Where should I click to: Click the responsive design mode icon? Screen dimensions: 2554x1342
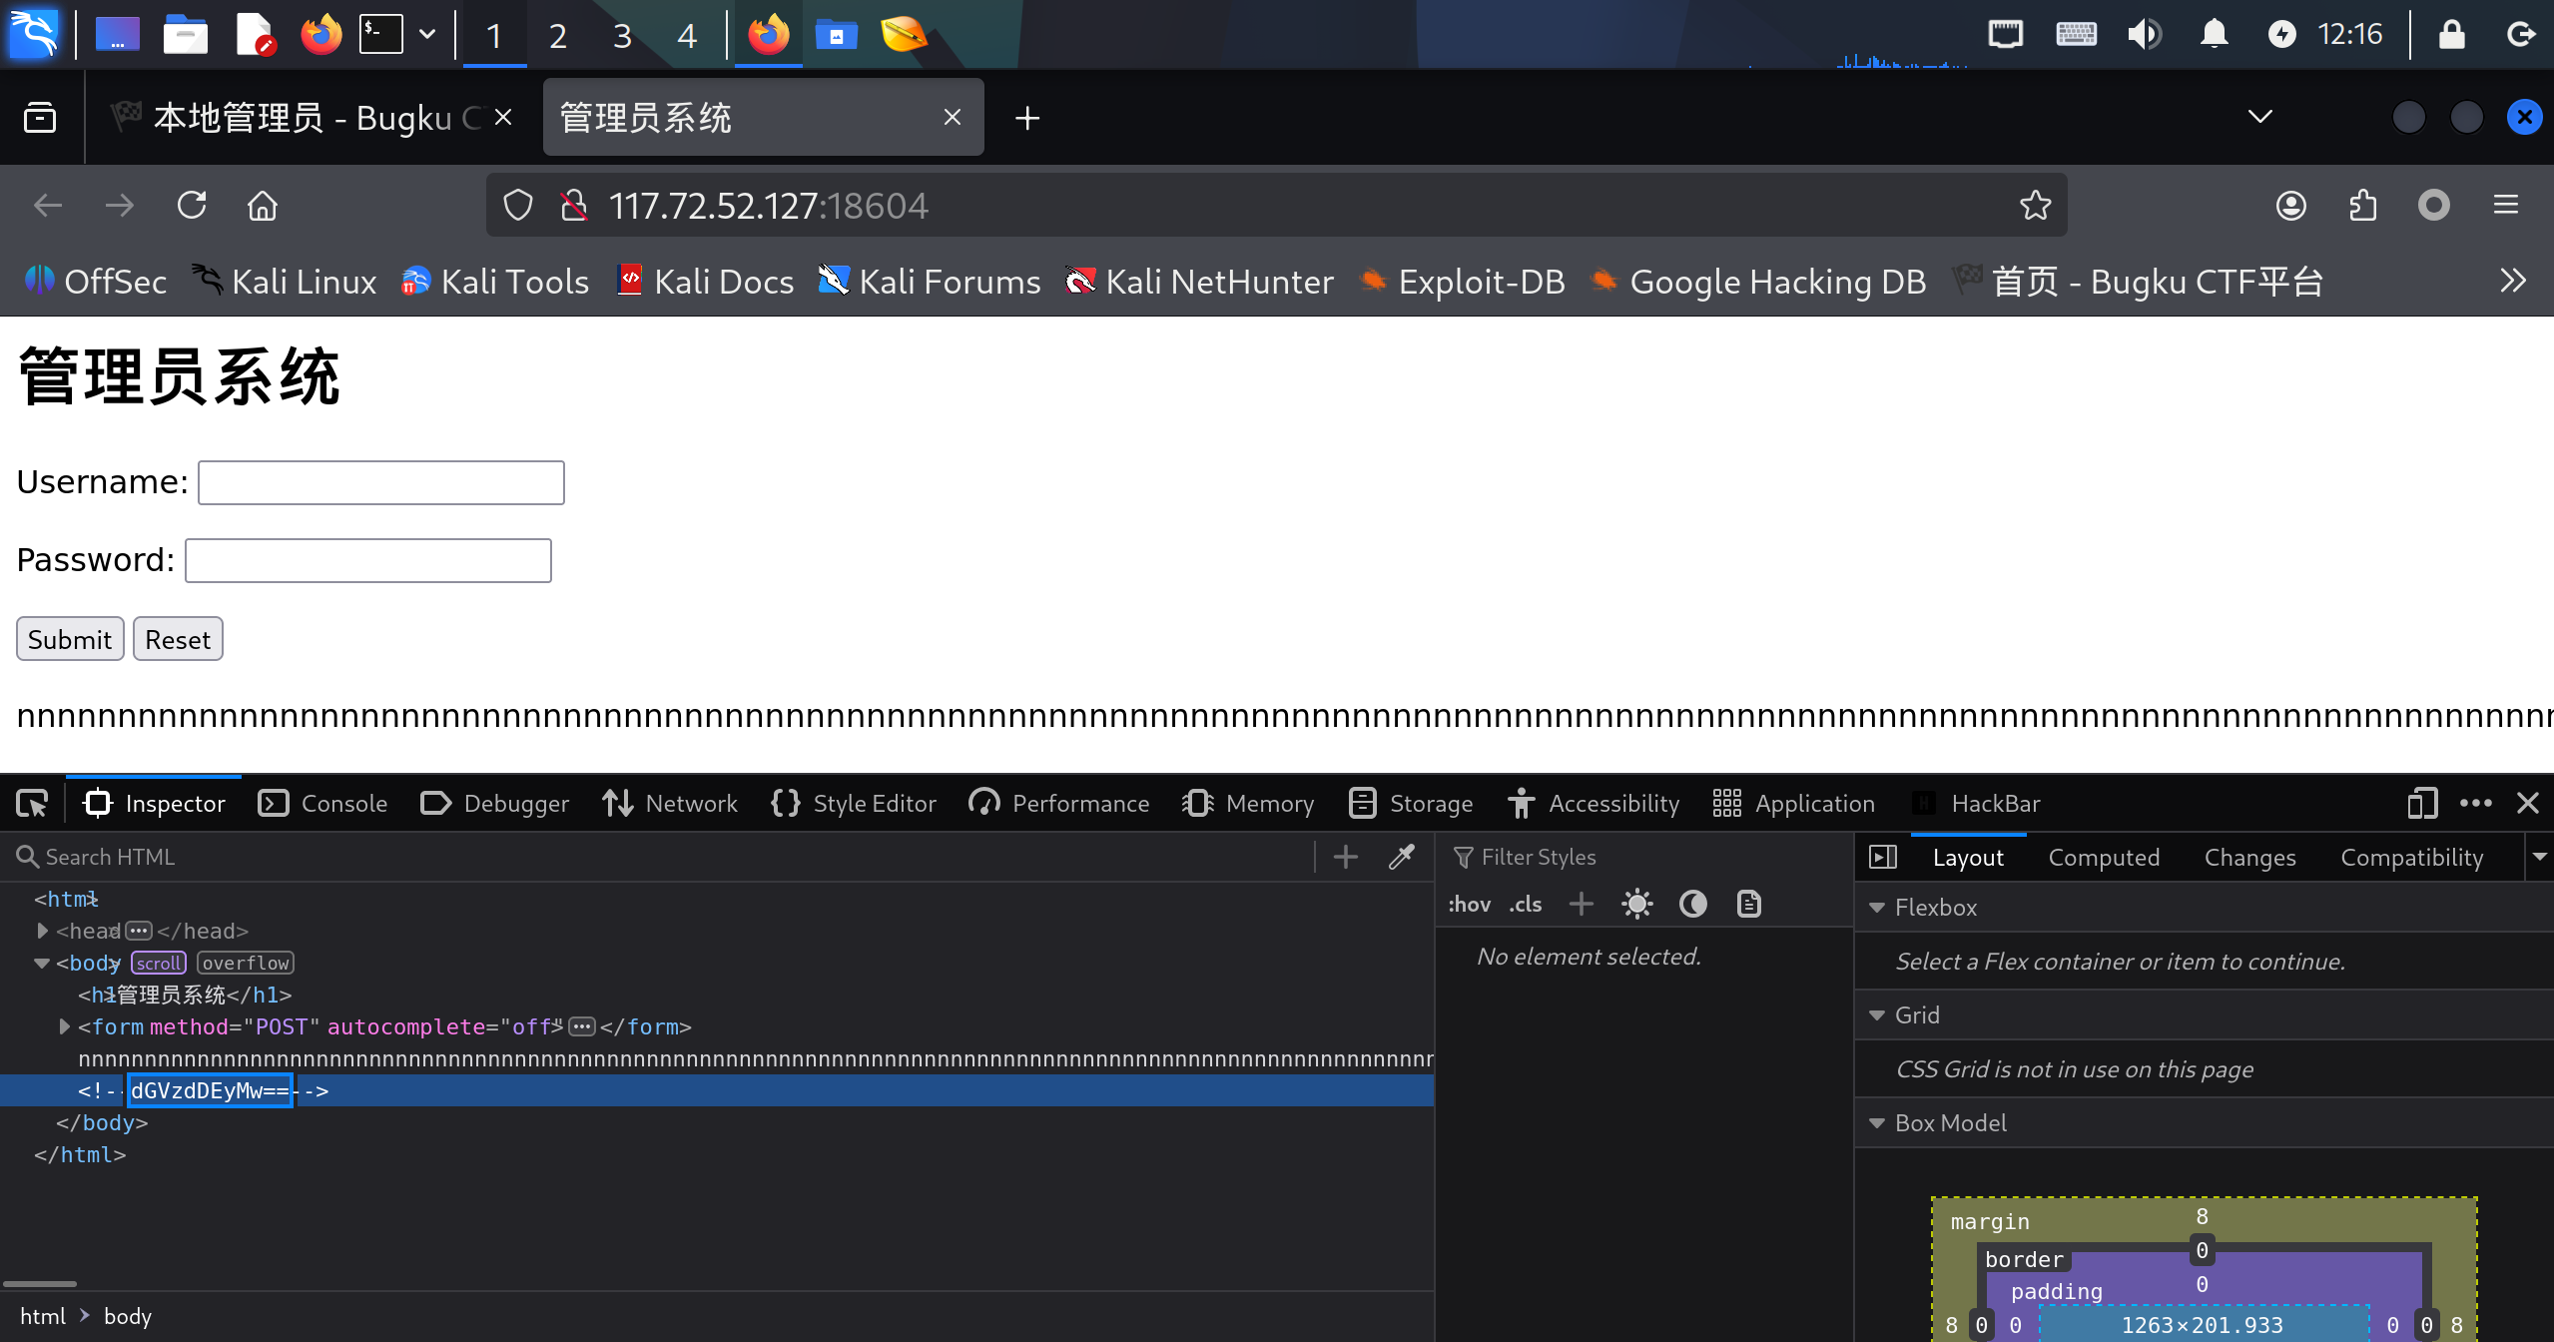(x=2421, y=804)
